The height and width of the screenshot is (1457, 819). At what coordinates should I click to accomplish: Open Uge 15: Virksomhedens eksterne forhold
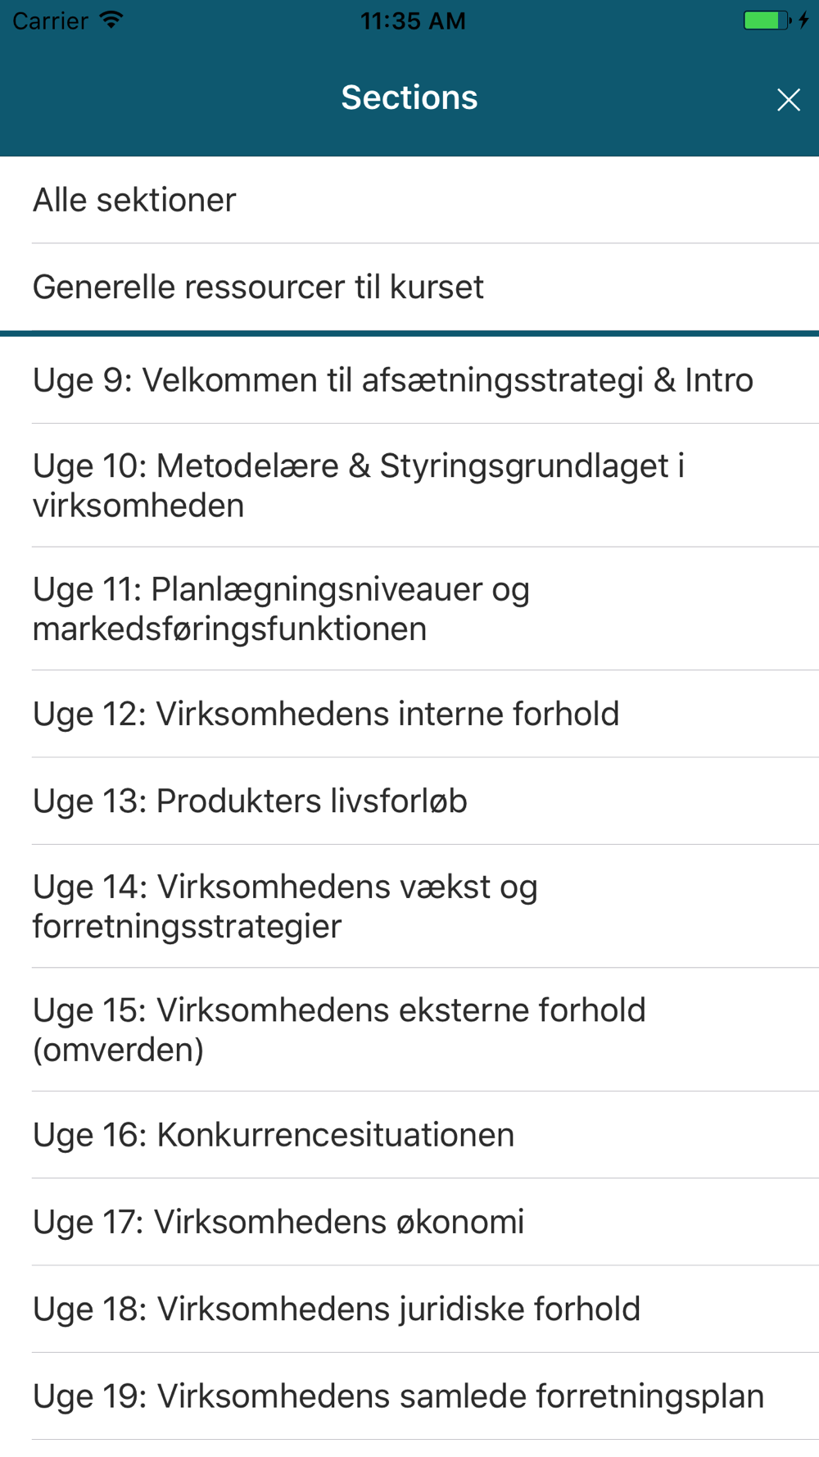pos(409,1029)
